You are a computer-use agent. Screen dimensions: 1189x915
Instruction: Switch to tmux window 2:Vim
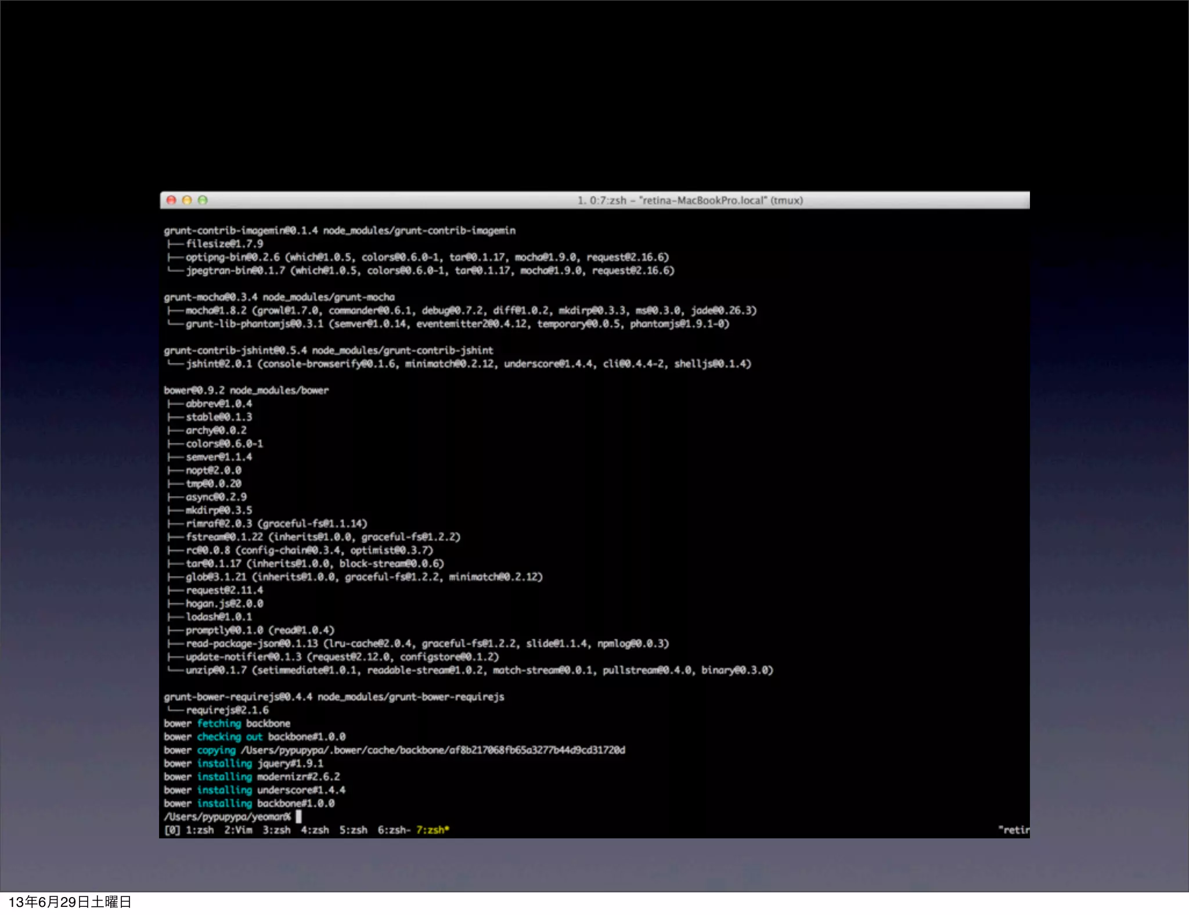[x=238, y=830]
